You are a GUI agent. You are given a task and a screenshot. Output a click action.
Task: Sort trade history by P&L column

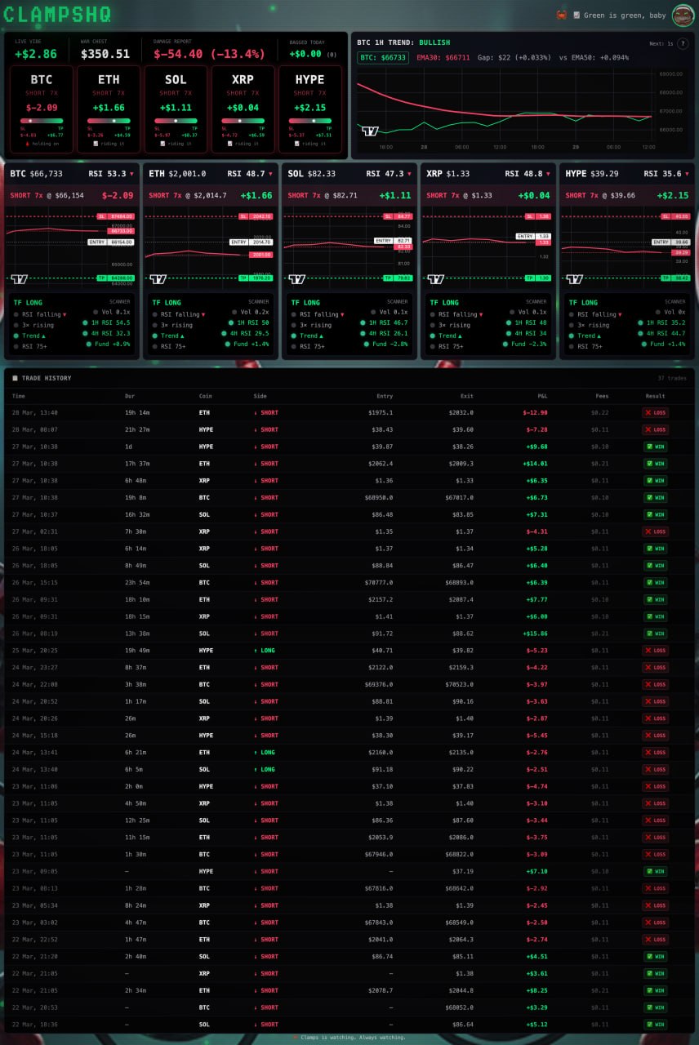tap(541, 396)
